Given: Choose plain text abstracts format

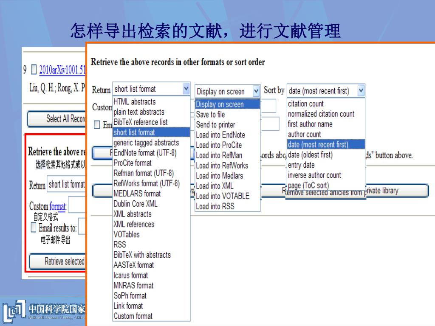Looking at the screenshot, I should coord(151,112).
